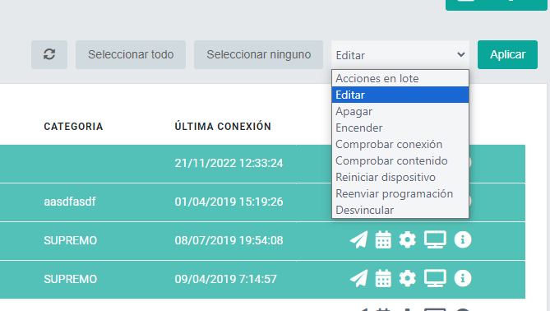Select Comprobar conexión option
The image size is (550, 311).
tap(400, 144)
